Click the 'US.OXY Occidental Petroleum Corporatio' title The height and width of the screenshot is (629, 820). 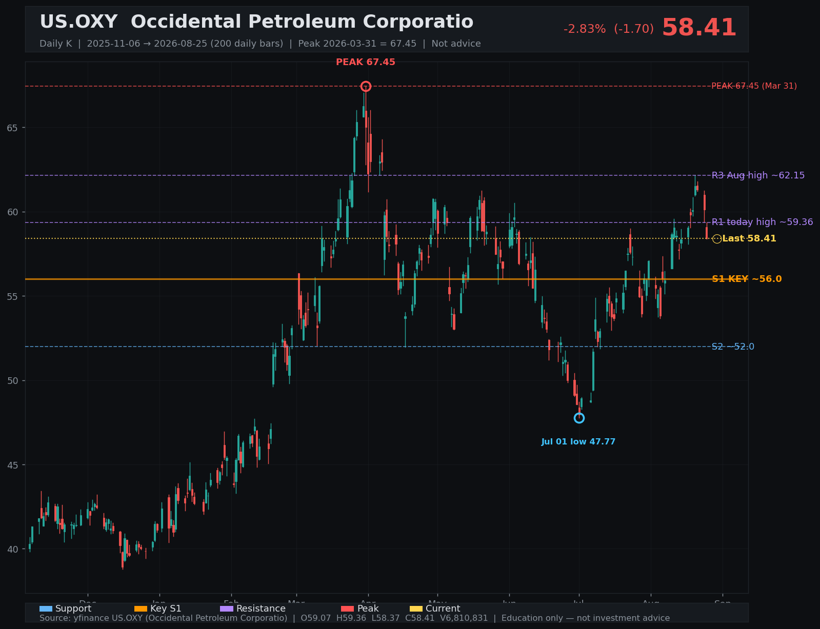click(256, 22)
